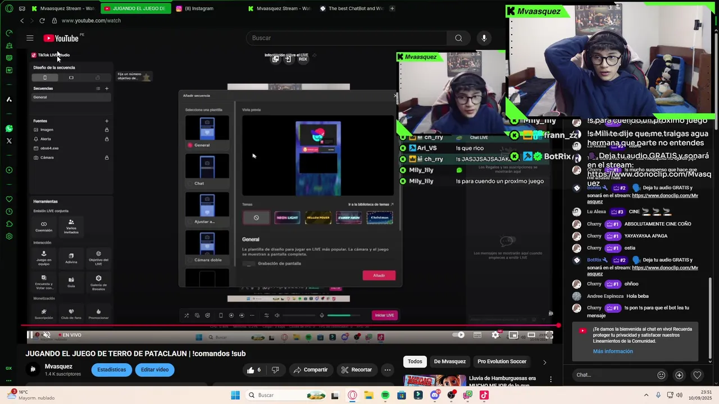Reload the YouTube page
This screenshot has height=404, width=719.
click(42, 21)
